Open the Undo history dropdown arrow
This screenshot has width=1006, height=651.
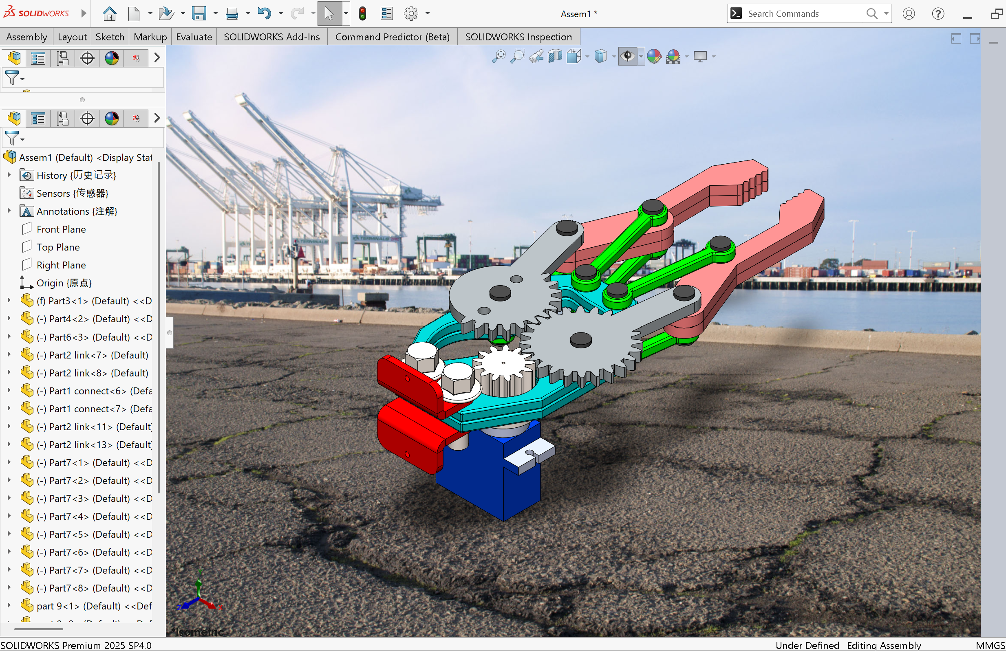coord(281,13)
